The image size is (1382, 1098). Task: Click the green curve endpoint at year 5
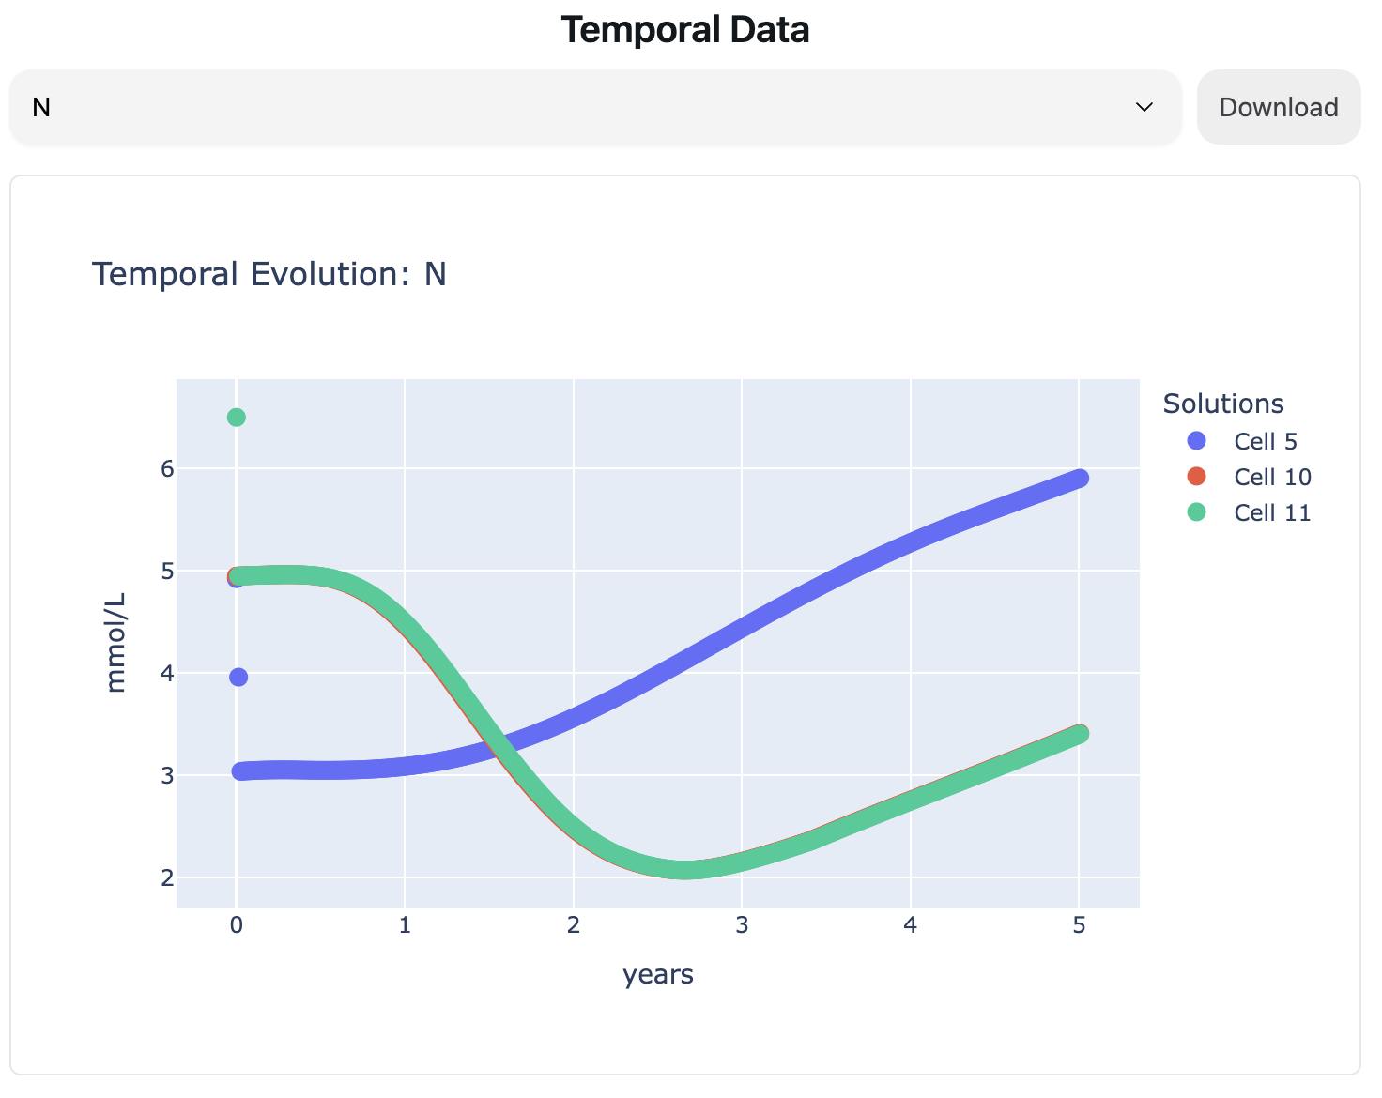pyautogui.click(x=1080, y=734)
